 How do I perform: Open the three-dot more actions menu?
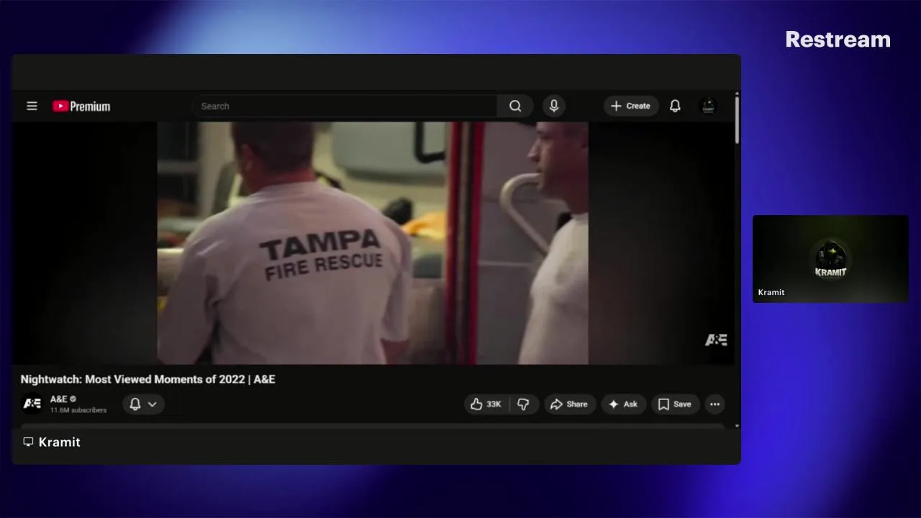tap(714, 404)
